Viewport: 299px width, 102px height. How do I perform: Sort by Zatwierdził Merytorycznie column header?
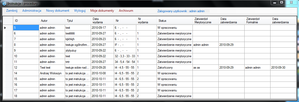point(205,20)
